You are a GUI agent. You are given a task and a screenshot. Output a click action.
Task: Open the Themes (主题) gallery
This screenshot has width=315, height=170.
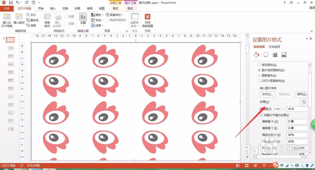83,20
